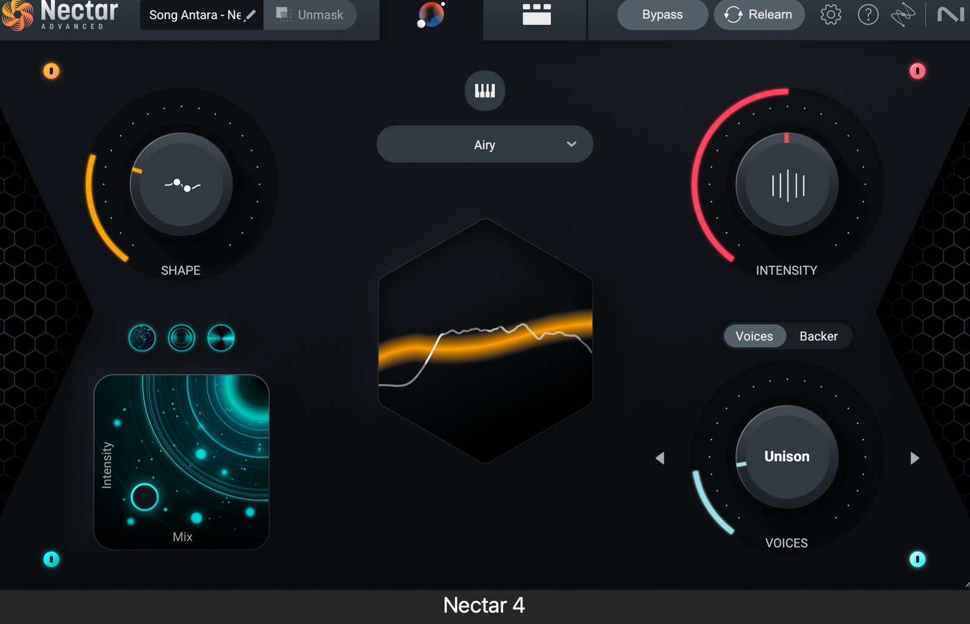Image resolution: width=970 pixels, height=624 pixels.
Task: Click the pencil icon to rename preset
Action: pyautogui.click(x=250, y=15)
